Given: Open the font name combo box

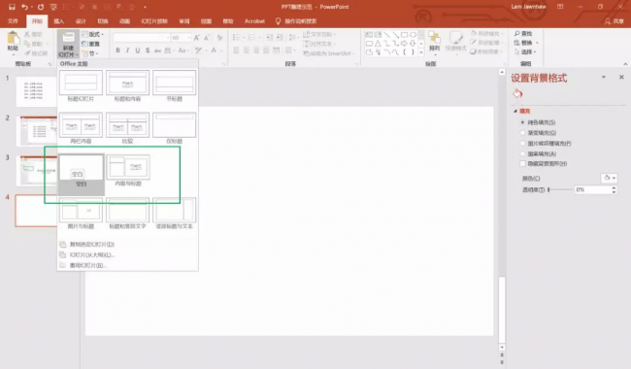Looking at the screenshot, I should 142,38.
